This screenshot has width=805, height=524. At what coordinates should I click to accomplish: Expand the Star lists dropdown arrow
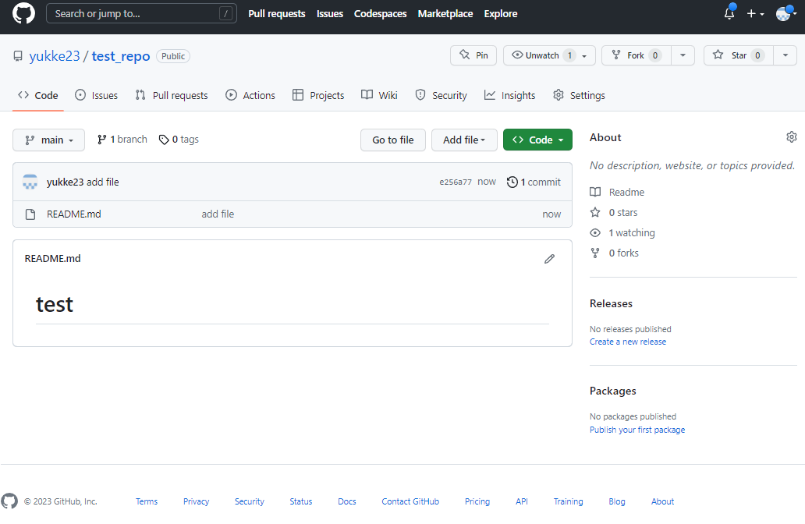coord(785,55)
